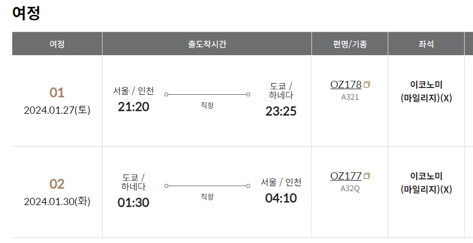Select the 편명/기종 column header
The image size is (473, 243).
click(350, 44)
